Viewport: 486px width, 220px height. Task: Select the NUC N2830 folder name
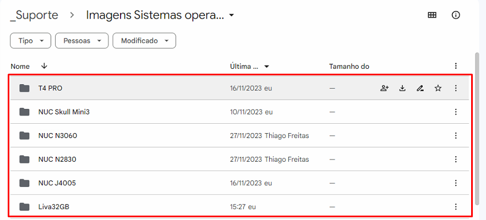coord(57,159)
